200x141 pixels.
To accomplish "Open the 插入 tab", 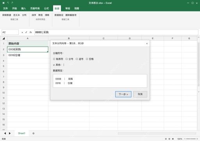I will click(x=23, y=9).
